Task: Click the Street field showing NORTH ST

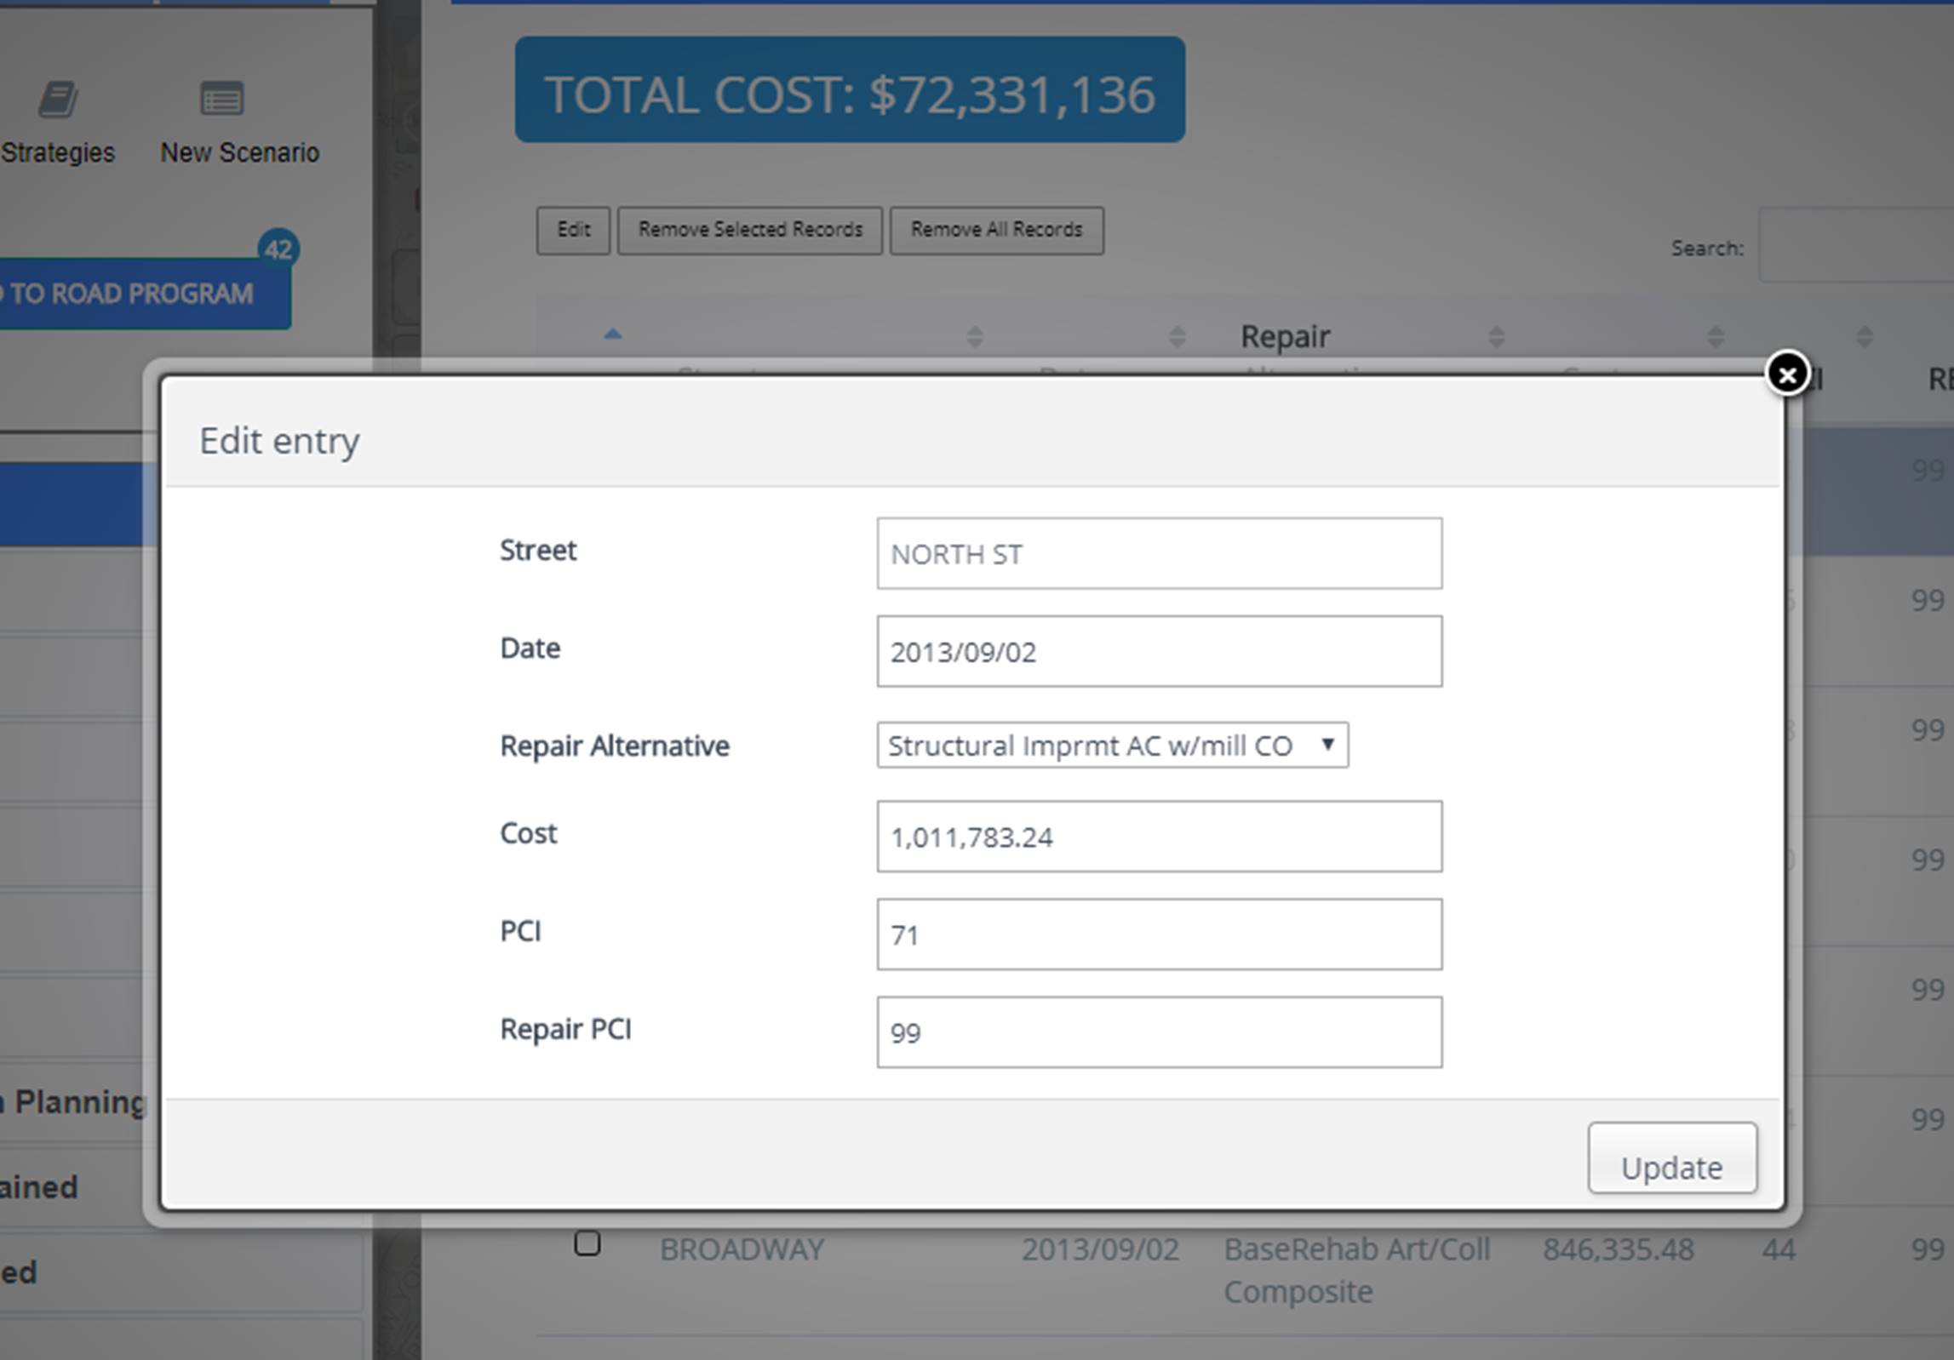Action: 1159,554
